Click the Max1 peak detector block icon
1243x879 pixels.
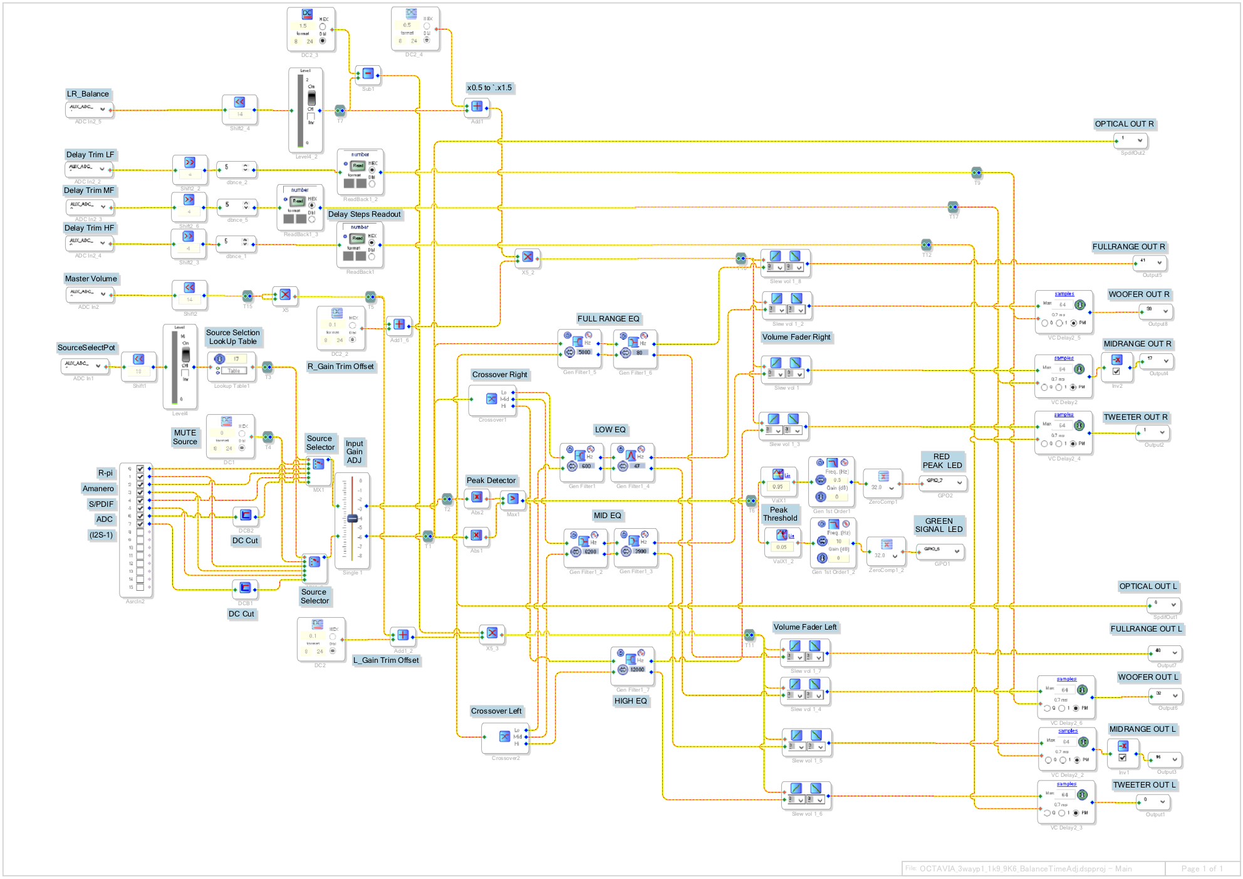(513, 499)
